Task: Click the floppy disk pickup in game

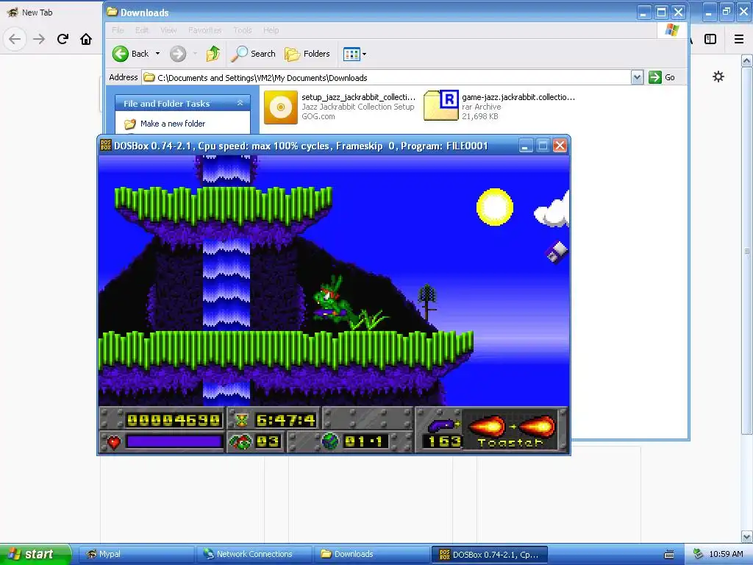Action: (557, 252)
